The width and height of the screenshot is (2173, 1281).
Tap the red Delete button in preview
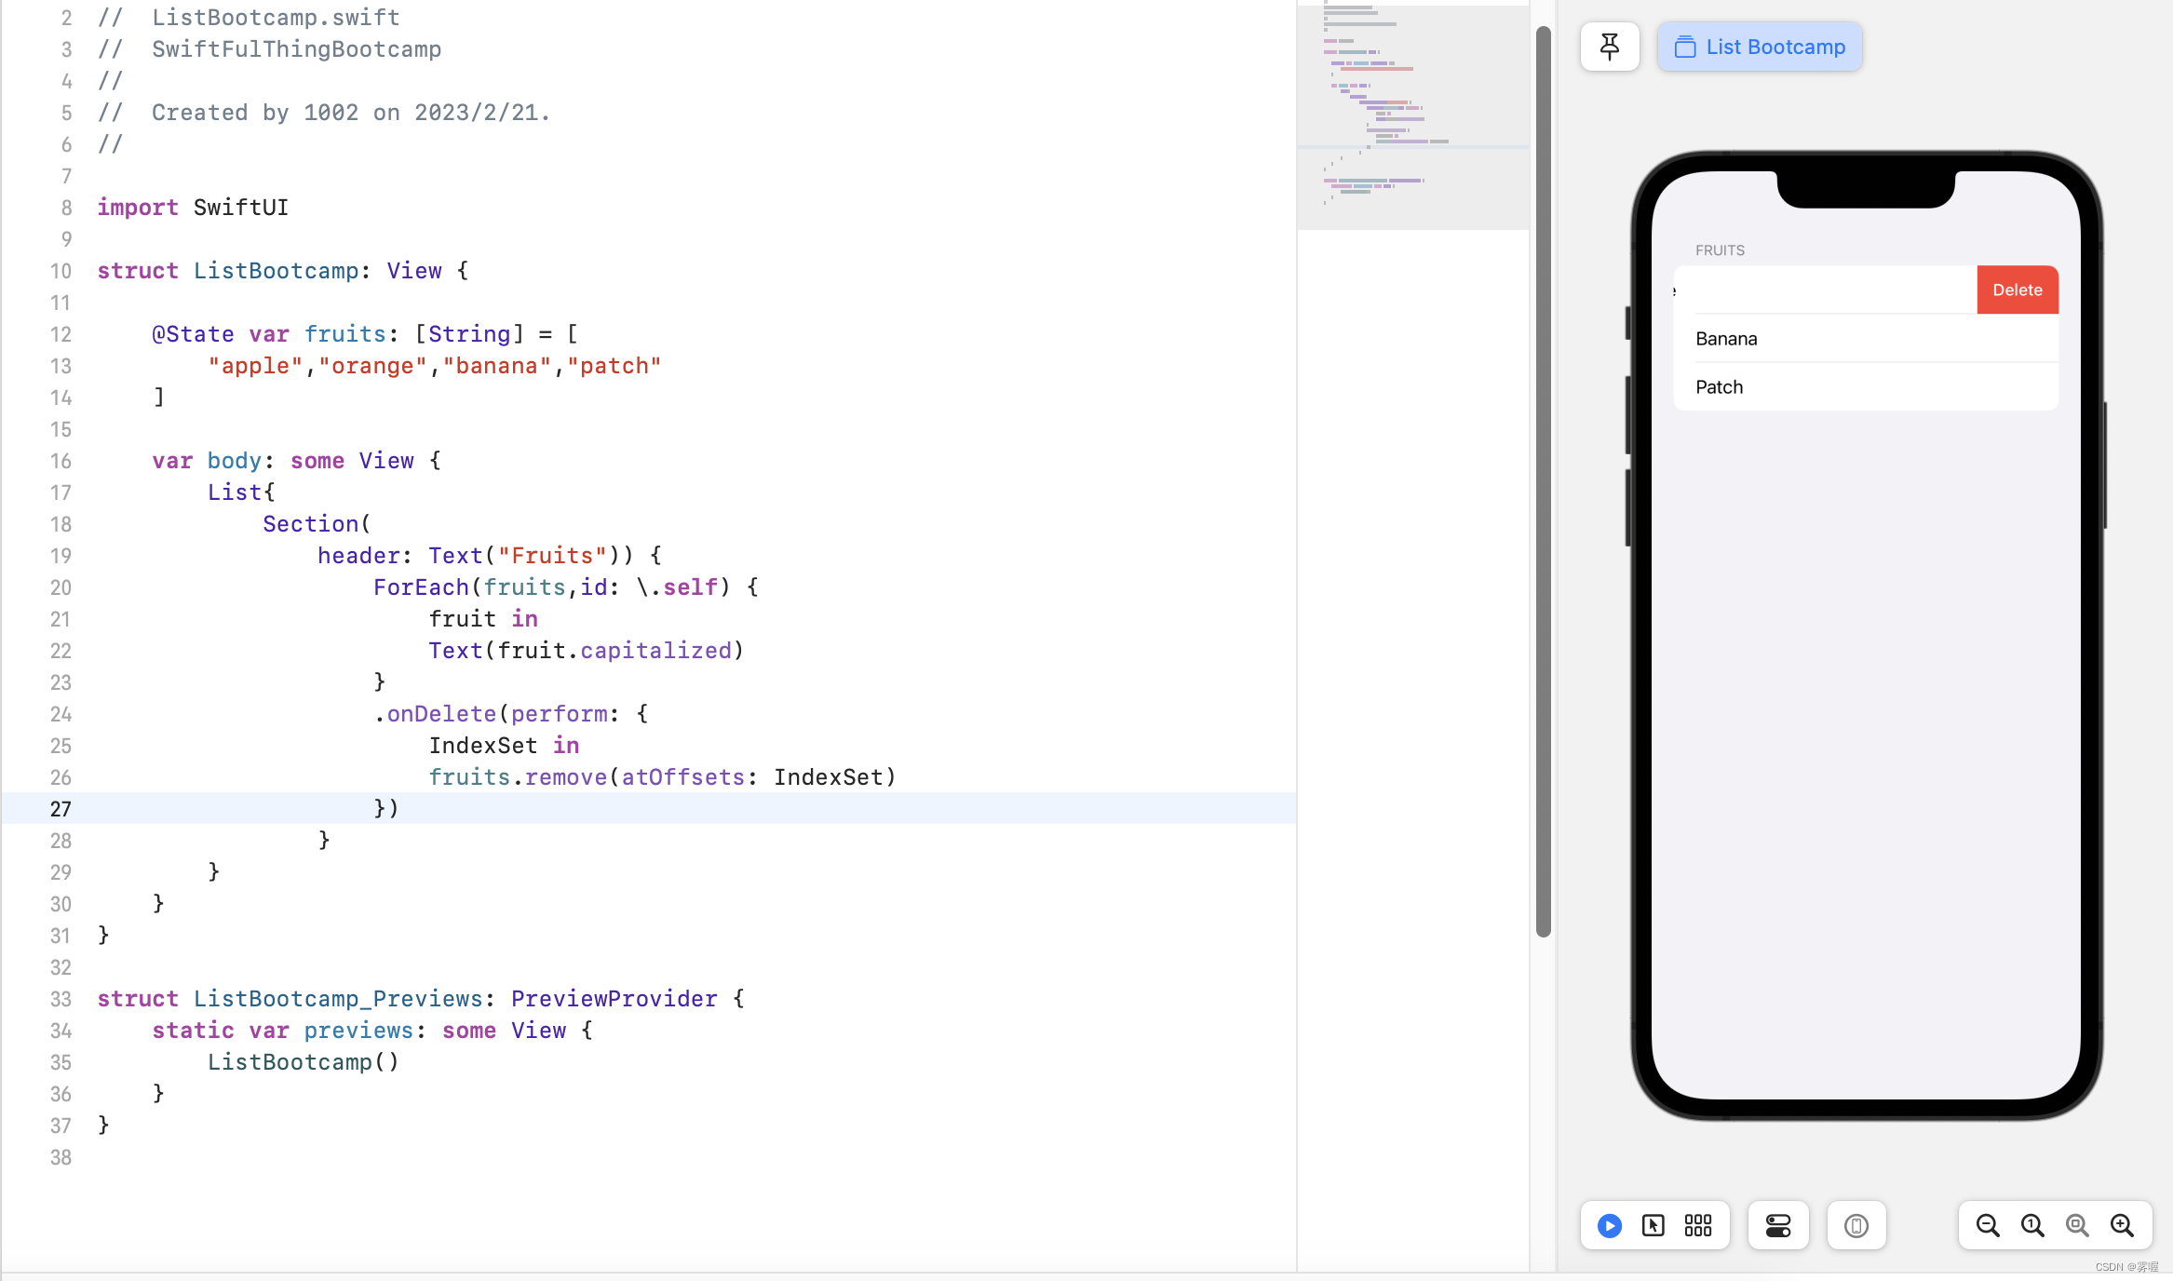[x=2018, y=290]
